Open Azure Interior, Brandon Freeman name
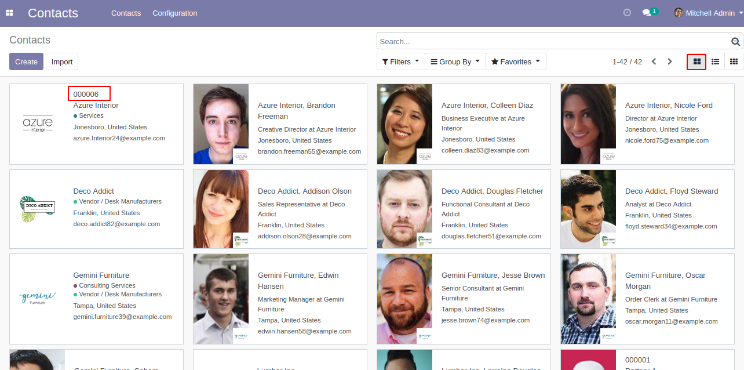This screenshot has height=370, width=744. [297, 111]
